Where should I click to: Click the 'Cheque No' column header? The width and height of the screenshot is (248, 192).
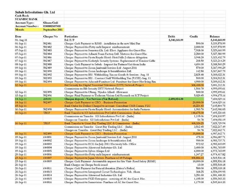click(x=51, y=36)
